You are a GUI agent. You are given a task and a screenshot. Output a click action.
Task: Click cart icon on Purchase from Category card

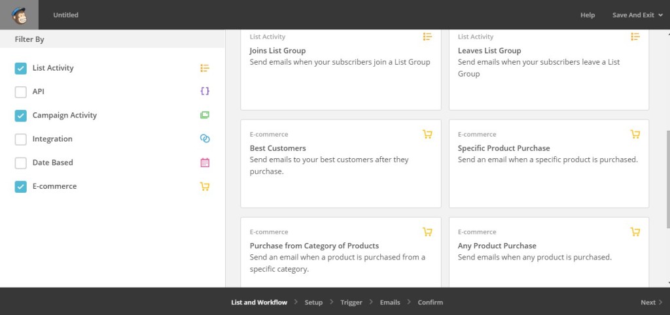click(x=427, y=232)
